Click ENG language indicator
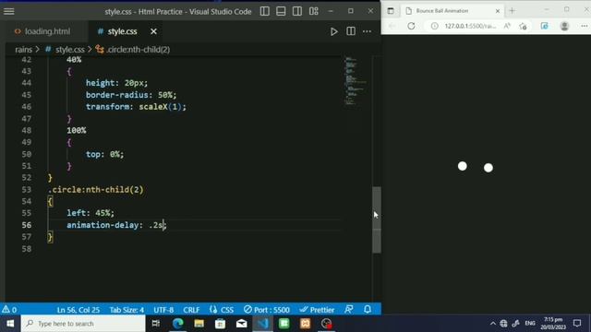591x332 pixels. 530,324
